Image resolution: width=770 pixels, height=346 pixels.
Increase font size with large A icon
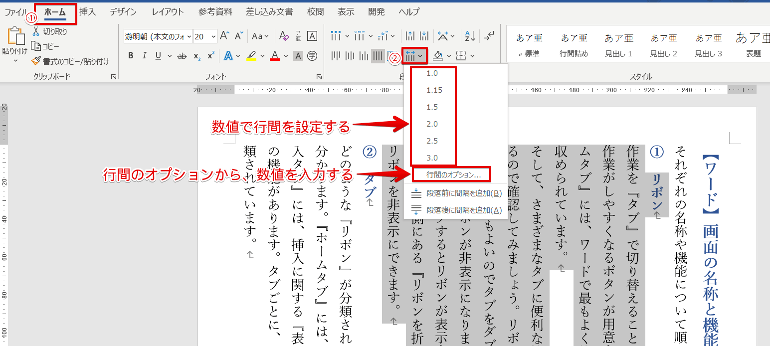[x=224, y=36]
